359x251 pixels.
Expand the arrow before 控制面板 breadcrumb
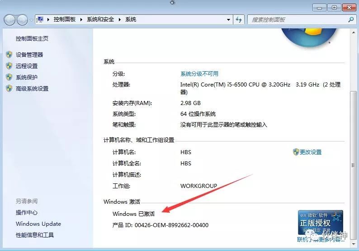click(x=48, y=20)
